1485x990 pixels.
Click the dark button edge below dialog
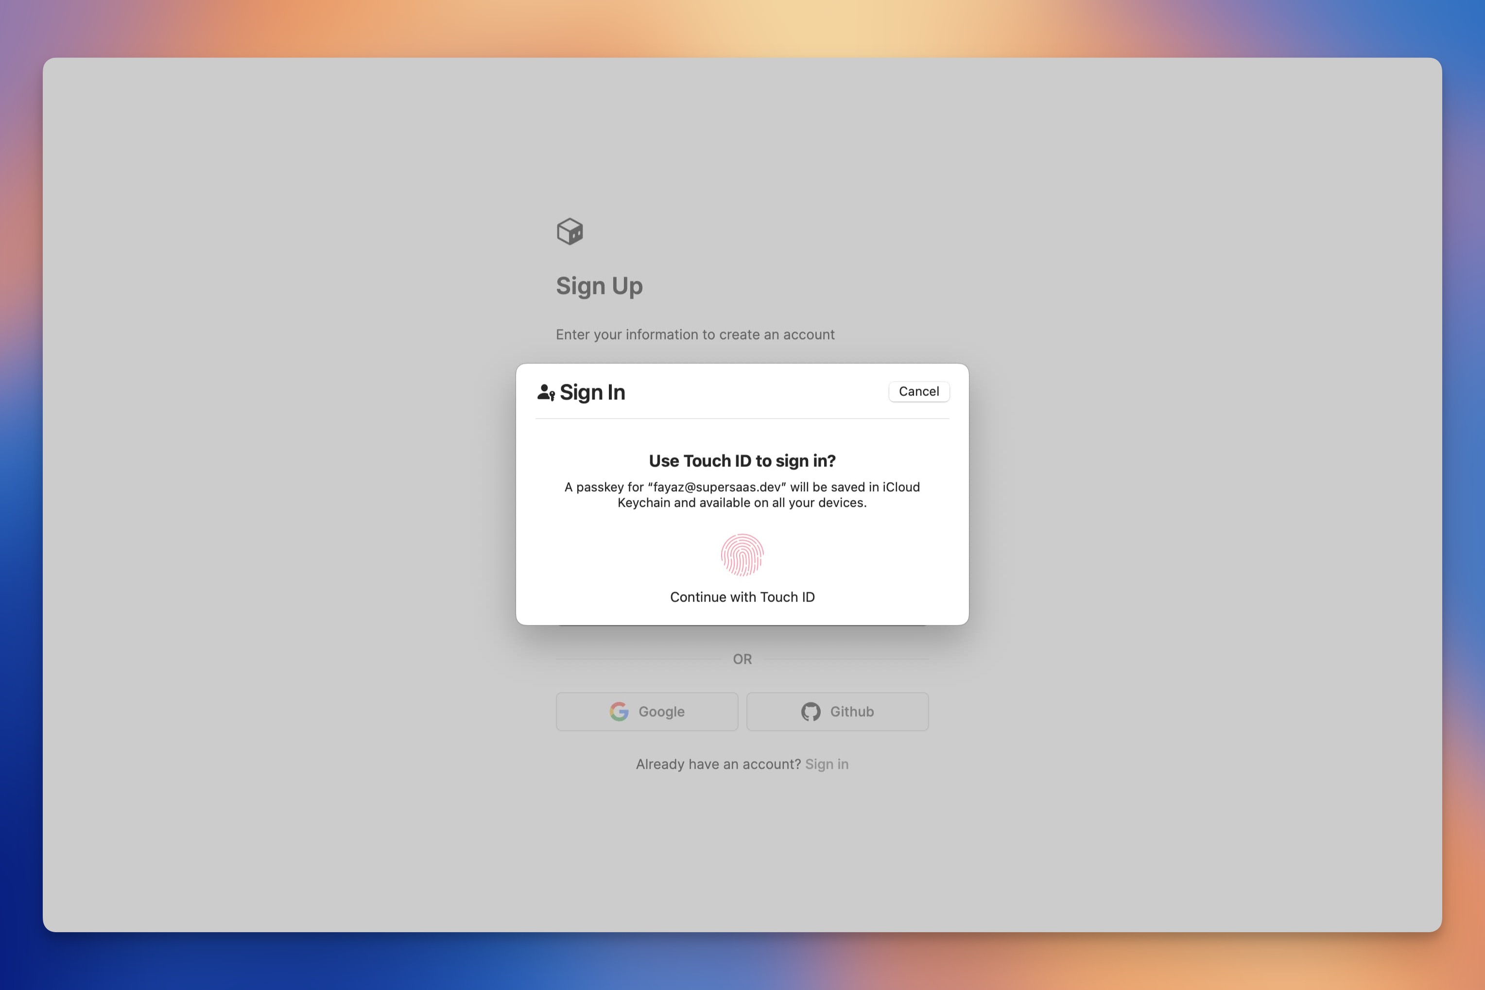point(742,626)
